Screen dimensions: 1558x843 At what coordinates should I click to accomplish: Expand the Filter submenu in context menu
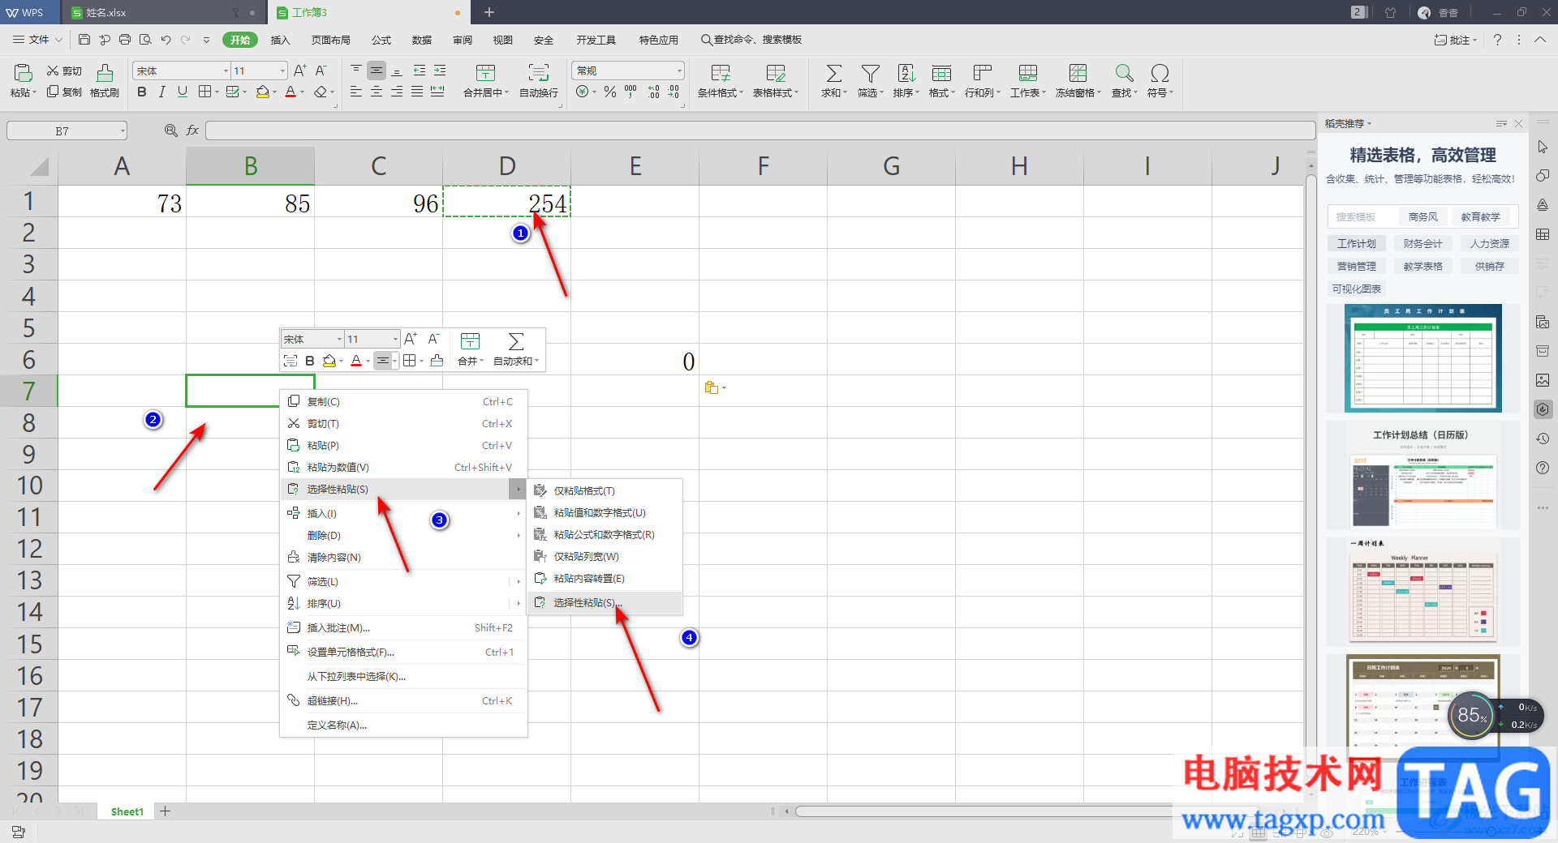tap(519, 581)
